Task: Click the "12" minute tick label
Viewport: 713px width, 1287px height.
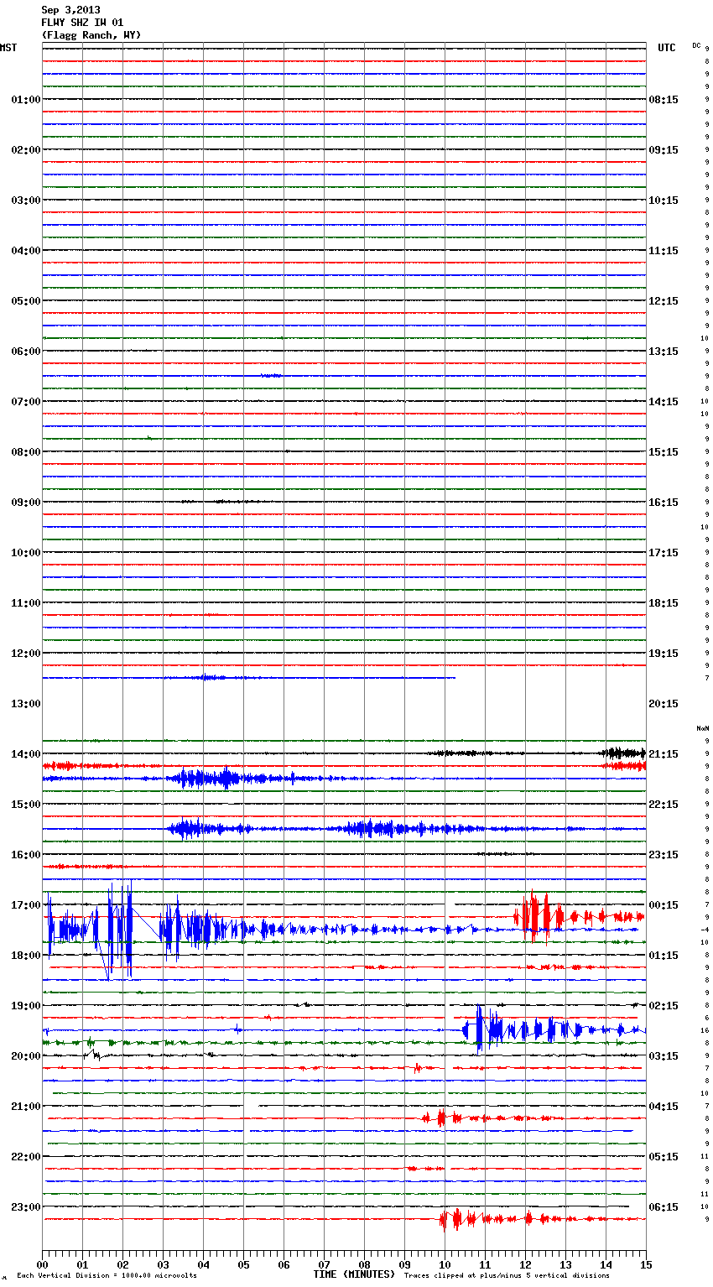Action: tap(525, 1264)
